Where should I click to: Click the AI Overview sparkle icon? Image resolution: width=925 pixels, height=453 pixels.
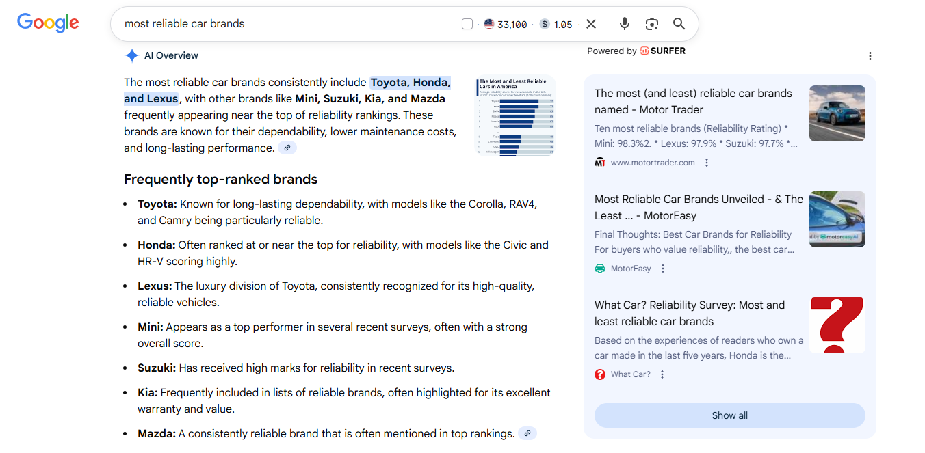(132, 55)
